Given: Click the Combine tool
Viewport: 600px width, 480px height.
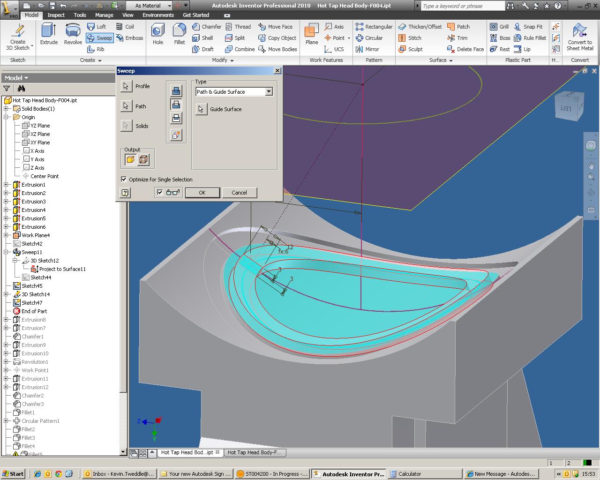Looking at the screenshot, I should click(240, 49).
